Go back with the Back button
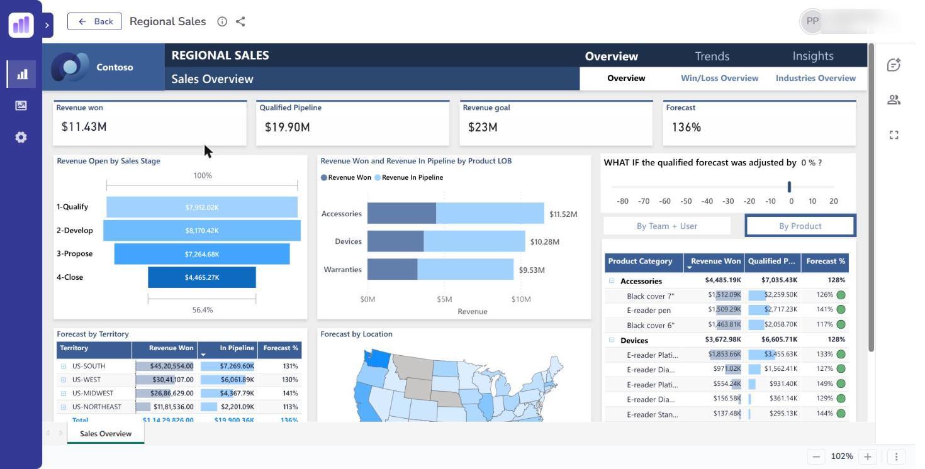925x469 pixels. pos(94,21)
